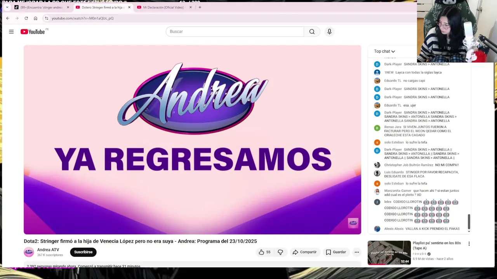
Task: Click the video player area
Action: pyautogui.click(x=192, y=139)
